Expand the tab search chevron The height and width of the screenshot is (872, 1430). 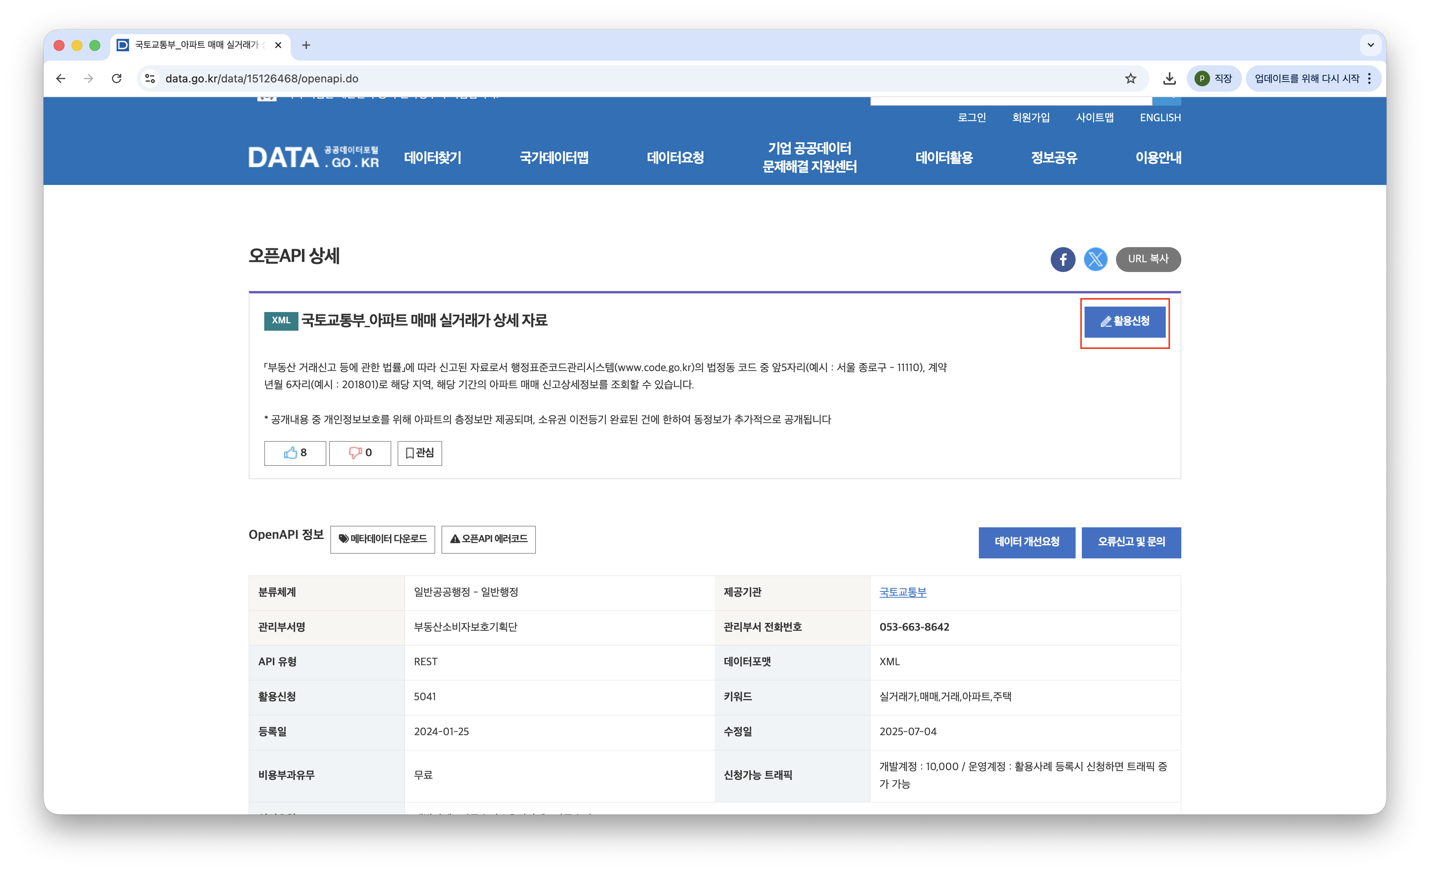[x=1371, y=45]
